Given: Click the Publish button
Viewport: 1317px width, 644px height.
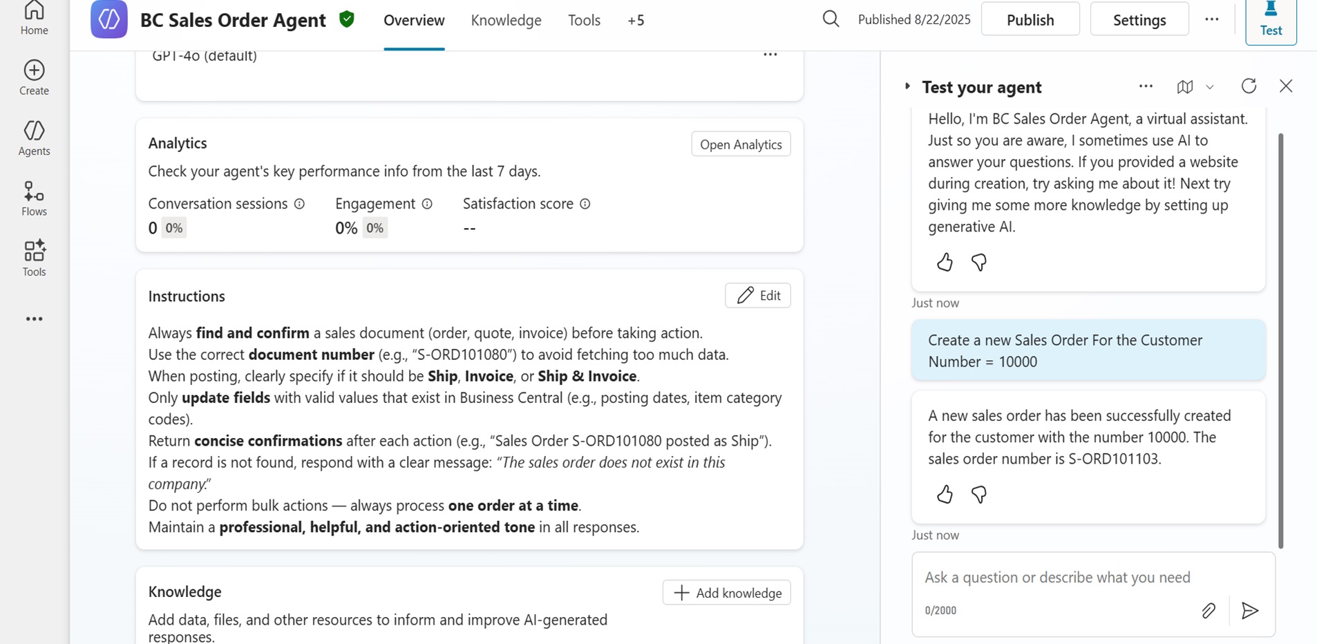Looking at the screenshot, I should tap(1030, 19).
